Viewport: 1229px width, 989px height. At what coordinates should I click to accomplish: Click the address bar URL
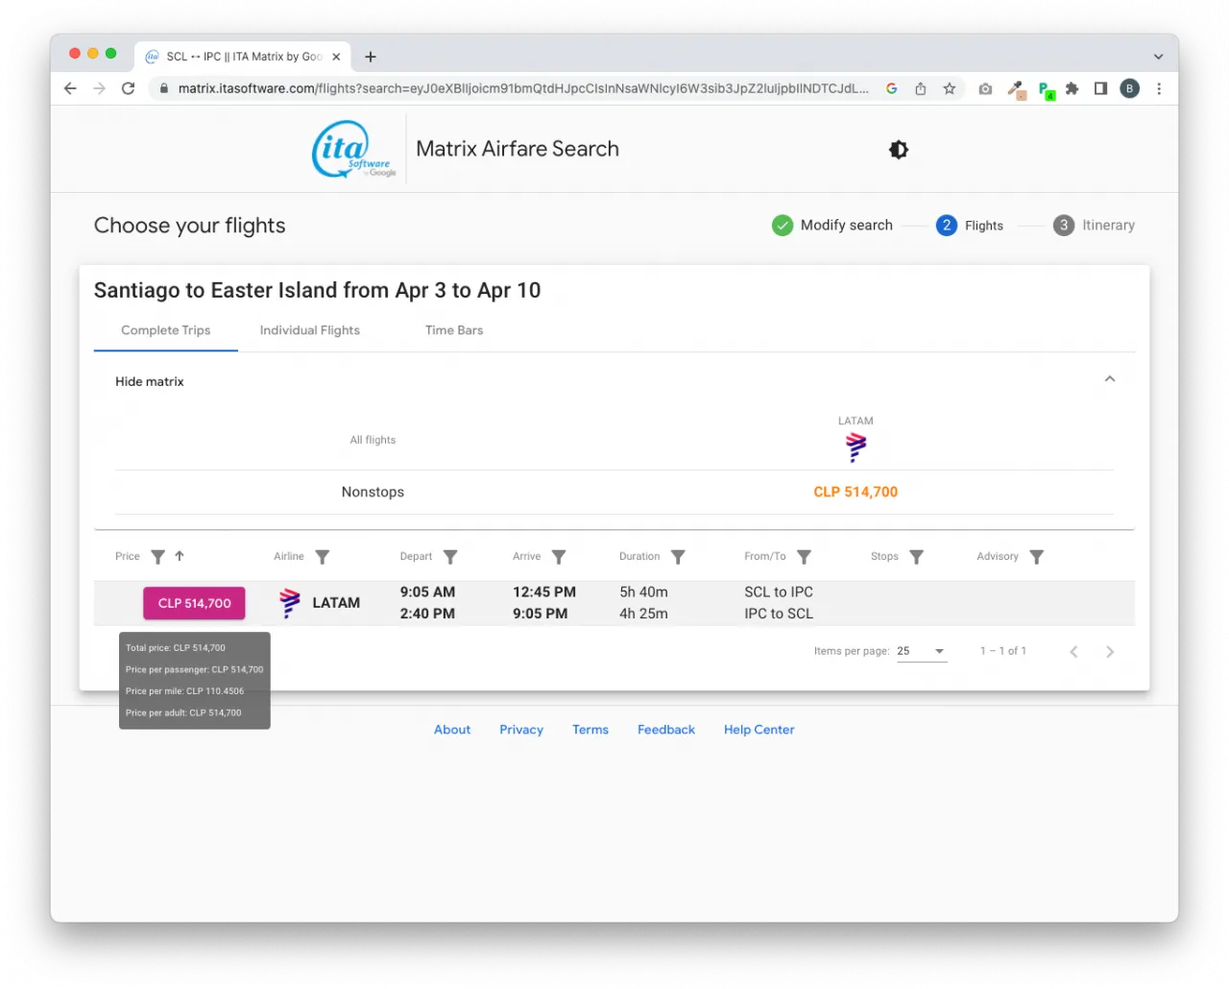coord(523,88)
